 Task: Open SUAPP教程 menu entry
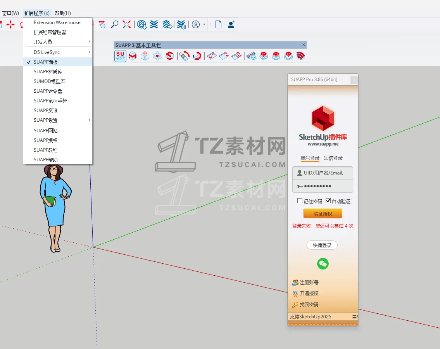[58, 150]
